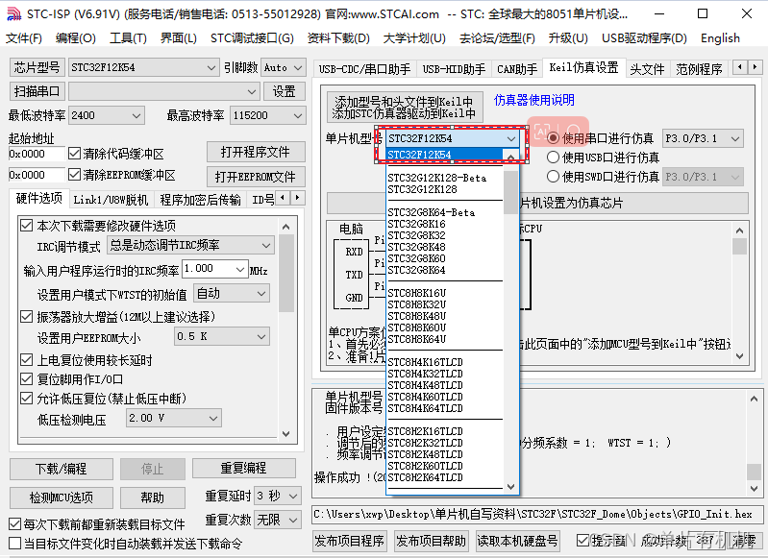Open EEPROM size 0.5 K dropdown
This screenshot has width=768, height=558.
tap(222, 336)
